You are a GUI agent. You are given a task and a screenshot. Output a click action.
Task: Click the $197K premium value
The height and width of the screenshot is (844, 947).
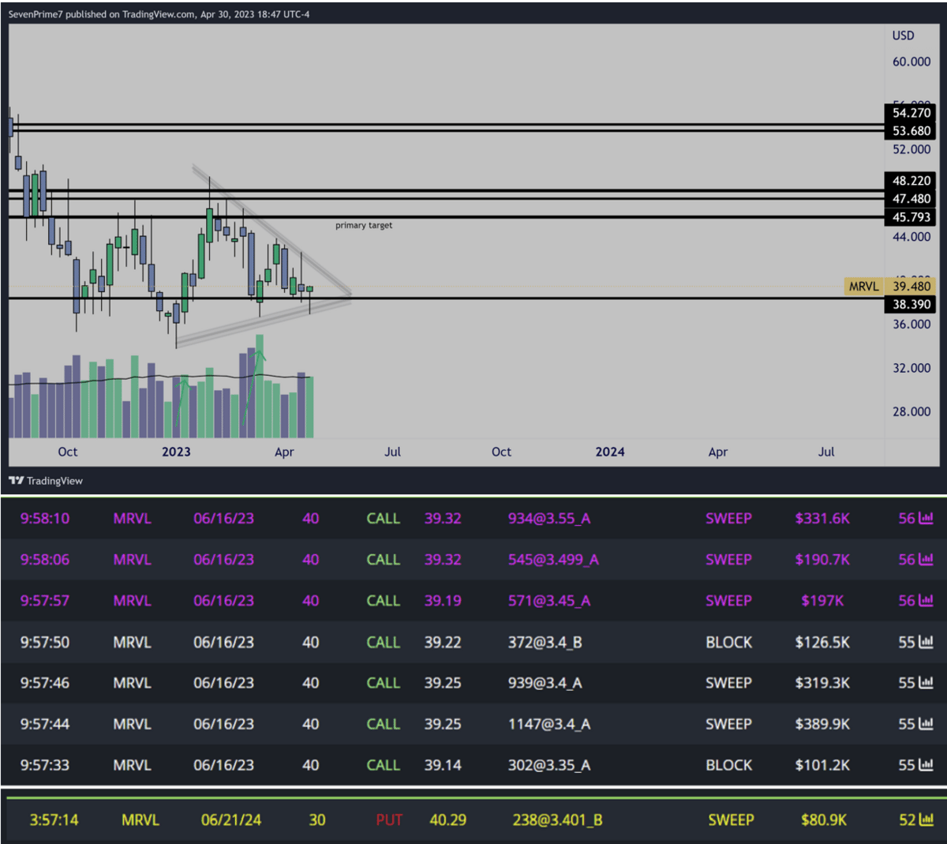tap(822, 601)
